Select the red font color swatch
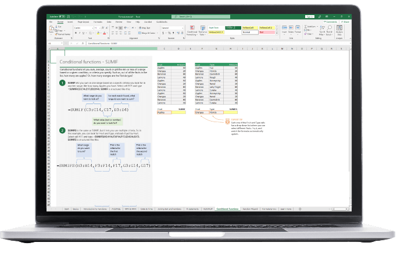This screenshot has width=397, height=253. coord(104,33)
